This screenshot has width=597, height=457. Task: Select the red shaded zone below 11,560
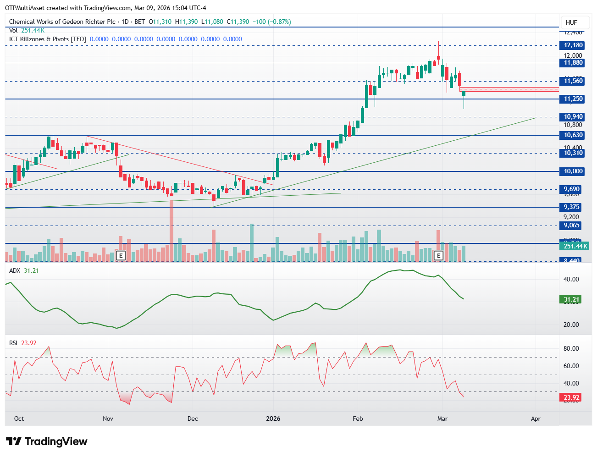pyautogui.click(x=509, y=89)
